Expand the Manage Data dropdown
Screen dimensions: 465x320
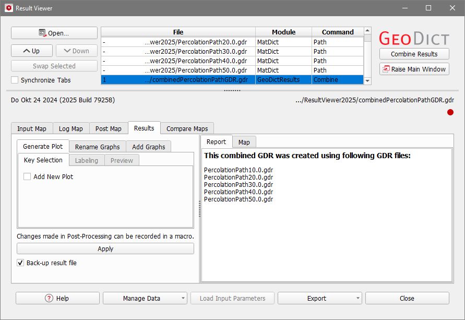(x=145, y=298)
